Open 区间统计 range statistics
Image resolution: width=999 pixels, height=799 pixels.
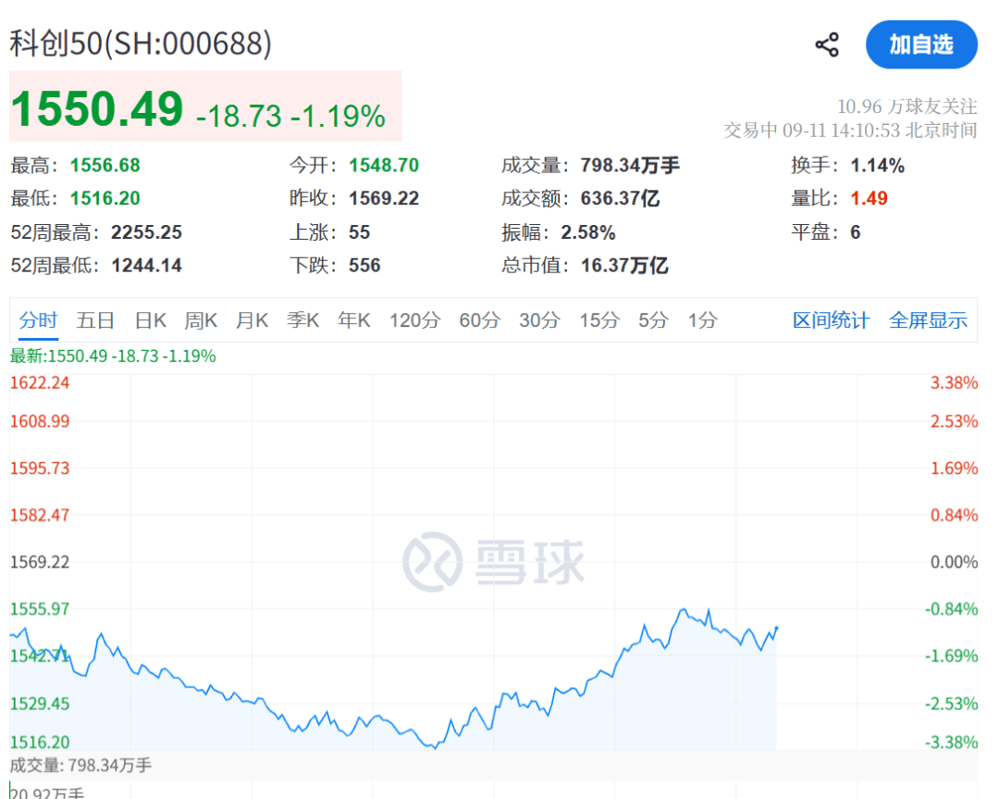click(x=831, y=320)
